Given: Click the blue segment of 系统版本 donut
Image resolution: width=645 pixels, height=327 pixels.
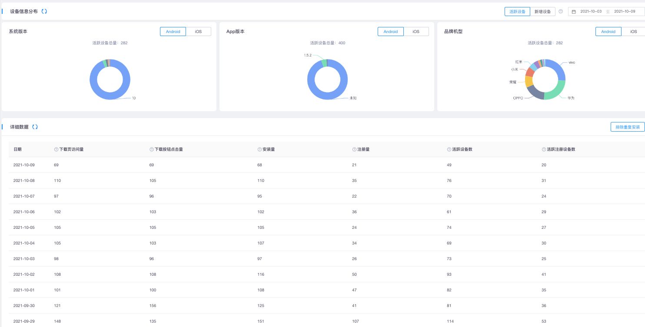Looking at the screenshot, I should tap(110, 96).
